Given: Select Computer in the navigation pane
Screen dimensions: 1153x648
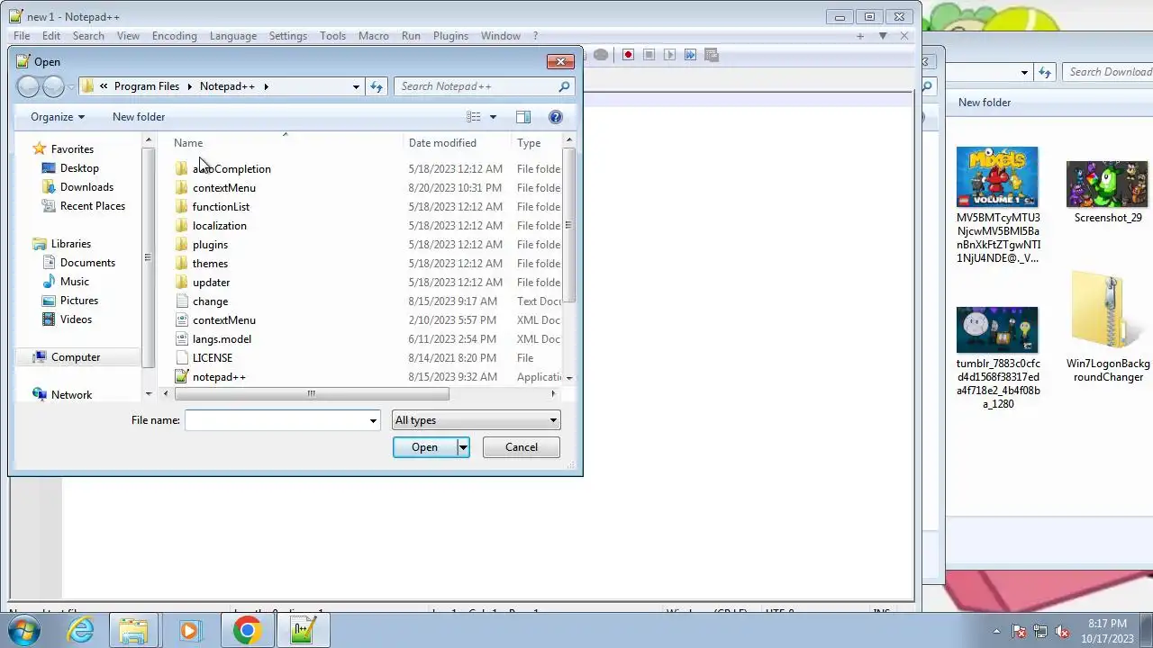Looking at the screenshot, I should click(76, 357).
